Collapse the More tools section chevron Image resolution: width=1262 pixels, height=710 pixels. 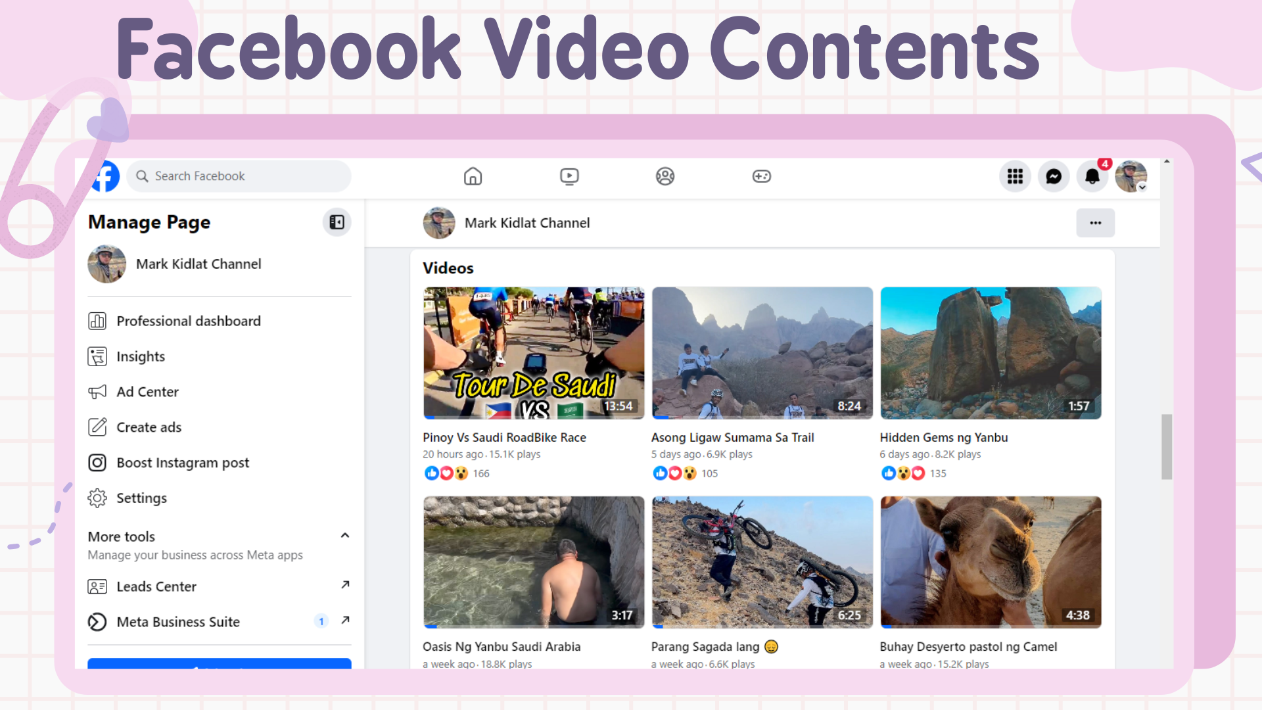(x=344, y=536)
